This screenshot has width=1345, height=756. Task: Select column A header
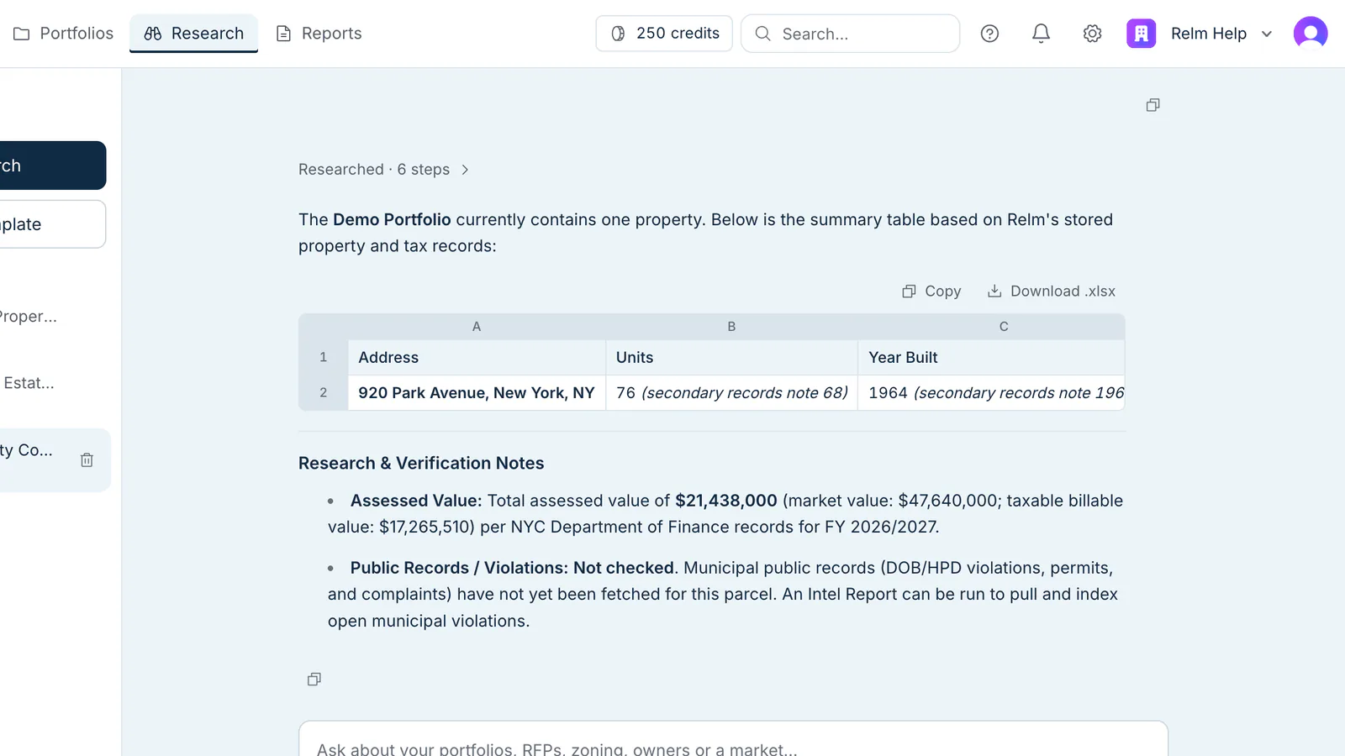tap(477, 327)
